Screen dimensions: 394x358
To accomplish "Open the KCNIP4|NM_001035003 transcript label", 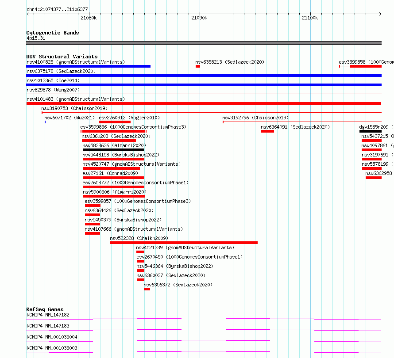I will (52, 348).
